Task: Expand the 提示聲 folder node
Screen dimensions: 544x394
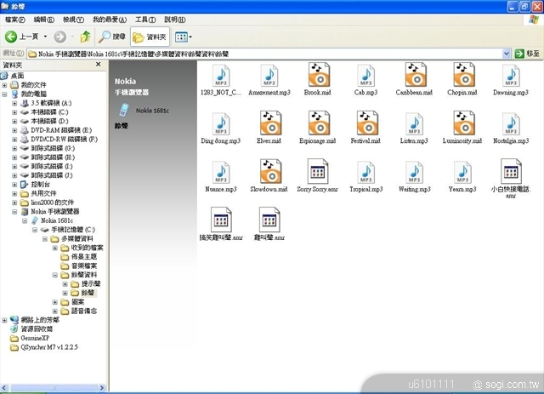Action: [65, 284]
